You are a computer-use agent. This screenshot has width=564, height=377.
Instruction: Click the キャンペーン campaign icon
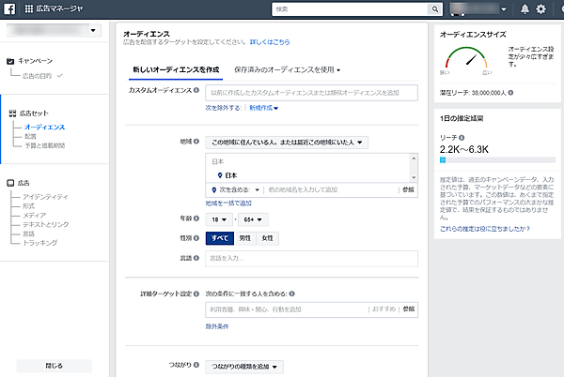click(x=11, y=61)
